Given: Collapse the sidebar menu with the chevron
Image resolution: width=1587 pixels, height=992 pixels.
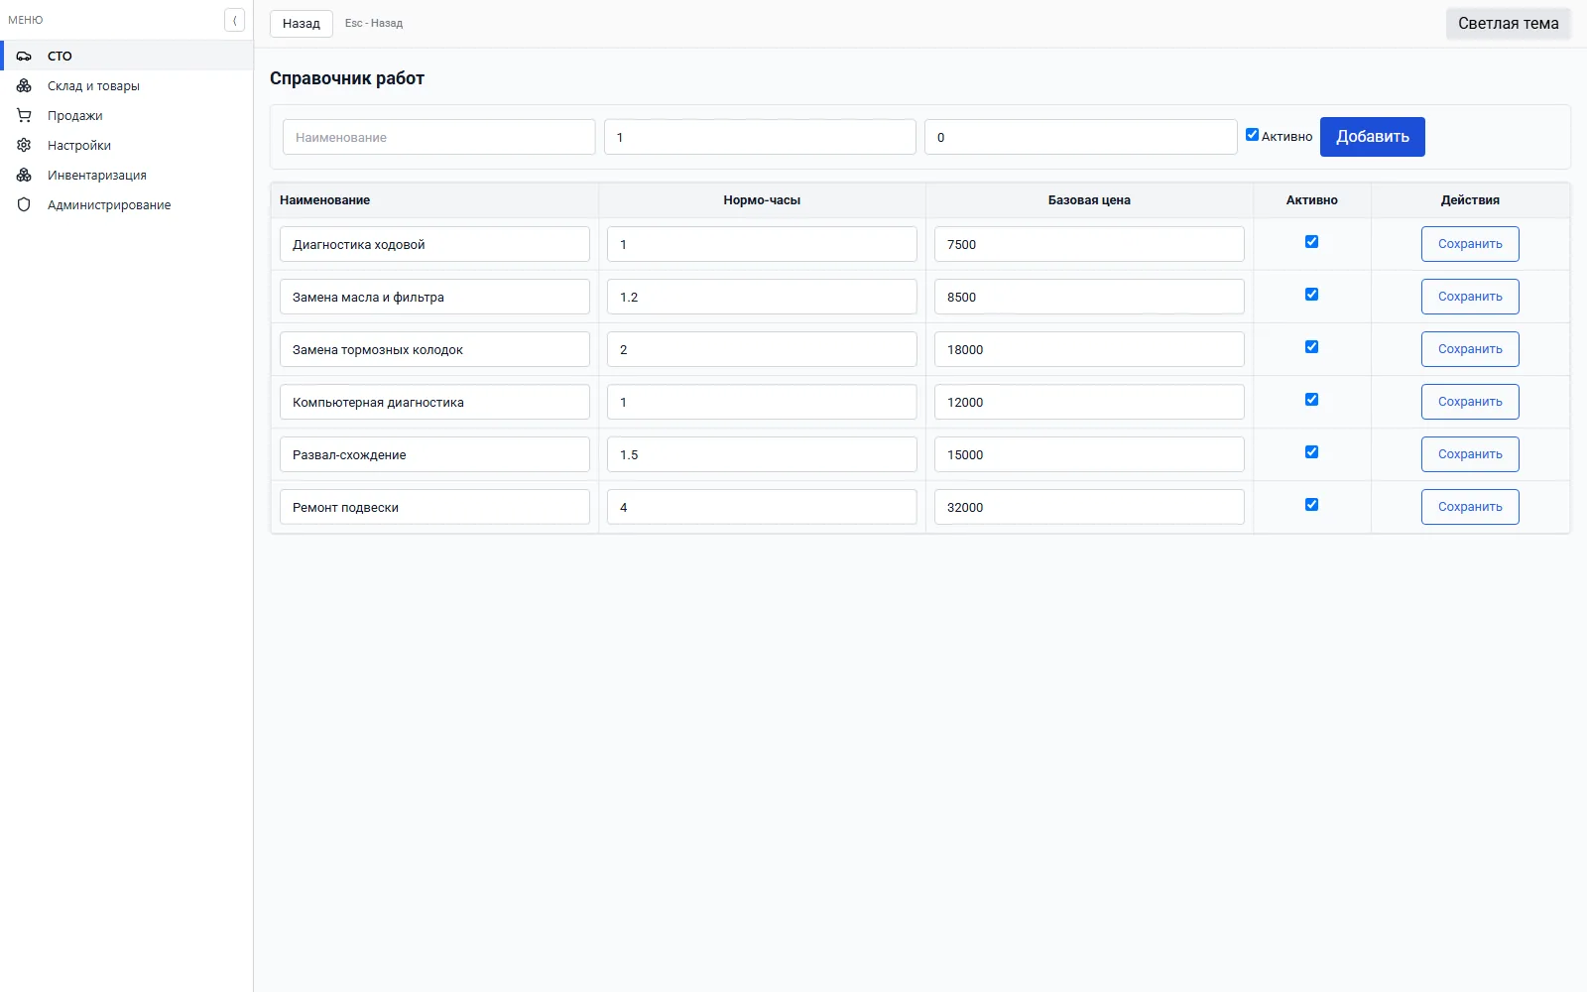Looking at the screenshot, I should (x=234, y=20).
